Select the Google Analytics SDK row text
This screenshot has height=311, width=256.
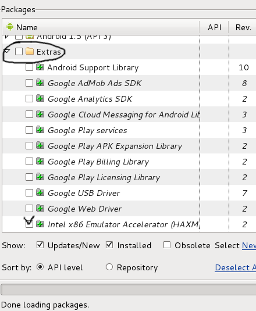point(90,99)
